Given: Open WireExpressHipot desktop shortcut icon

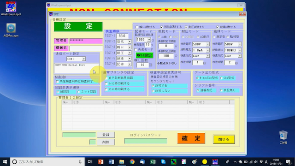Looking at the screenshot, I should pyautogui.click(x=11, y=8).
